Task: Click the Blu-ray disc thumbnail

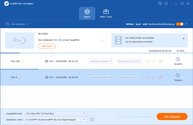Action: (19, 40)
